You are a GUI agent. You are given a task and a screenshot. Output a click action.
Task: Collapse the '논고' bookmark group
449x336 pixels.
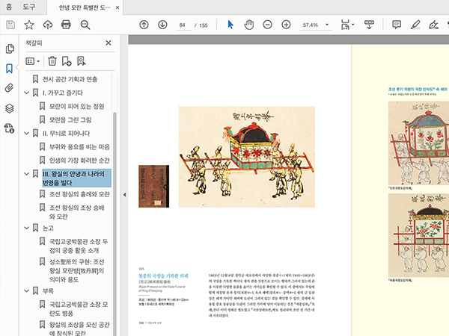click(27, 228)
